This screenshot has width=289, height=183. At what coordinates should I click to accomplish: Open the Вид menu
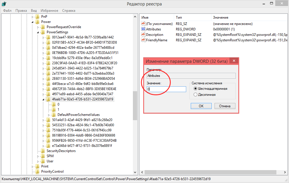point(34,11)
